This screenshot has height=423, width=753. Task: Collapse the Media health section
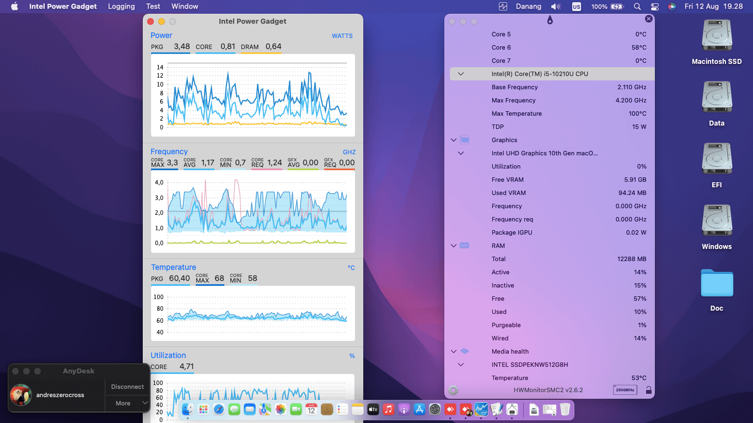click(x=454, y=351)
